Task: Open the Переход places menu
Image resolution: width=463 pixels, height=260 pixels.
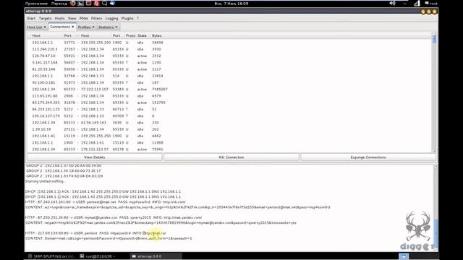Action: click(59, 4)
